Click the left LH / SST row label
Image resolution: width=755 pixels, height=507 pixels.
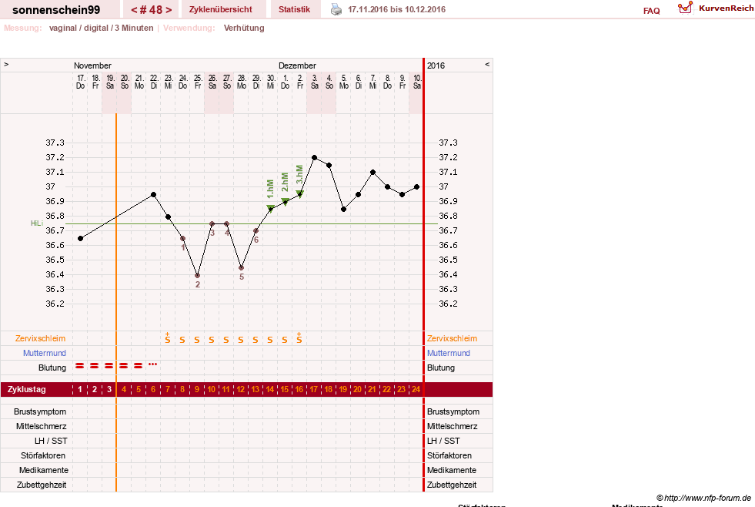pyautogui.click(x=51, y=441)
